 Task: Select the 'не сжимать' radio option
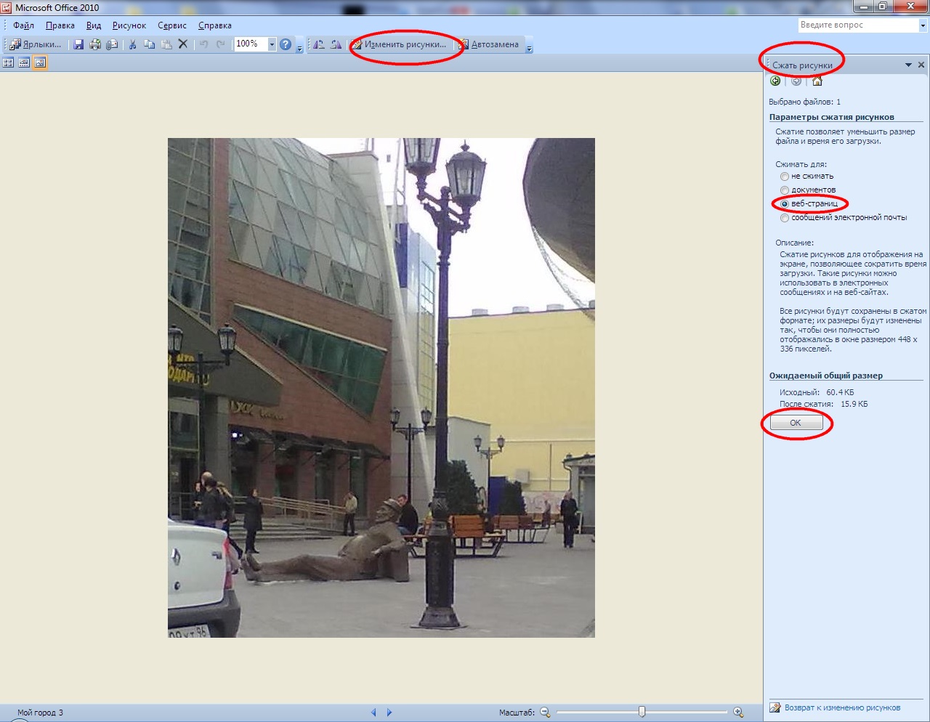pyautogui.click(x=785, y=177)
